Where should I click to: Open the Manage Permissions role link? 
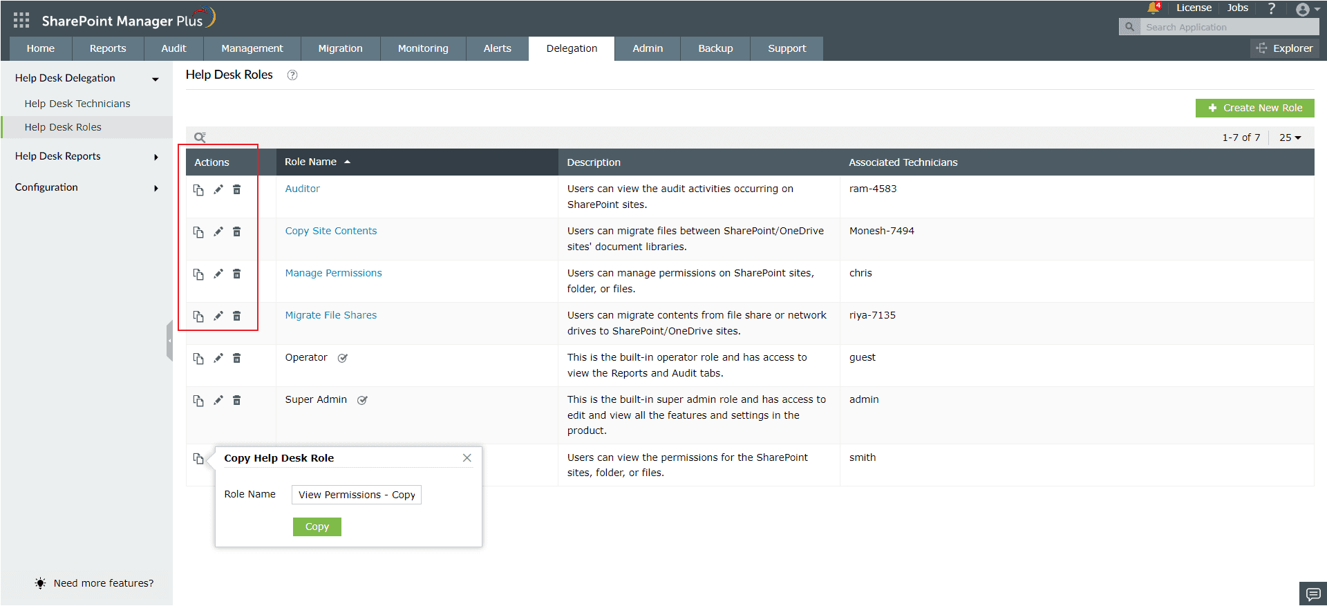333,273
